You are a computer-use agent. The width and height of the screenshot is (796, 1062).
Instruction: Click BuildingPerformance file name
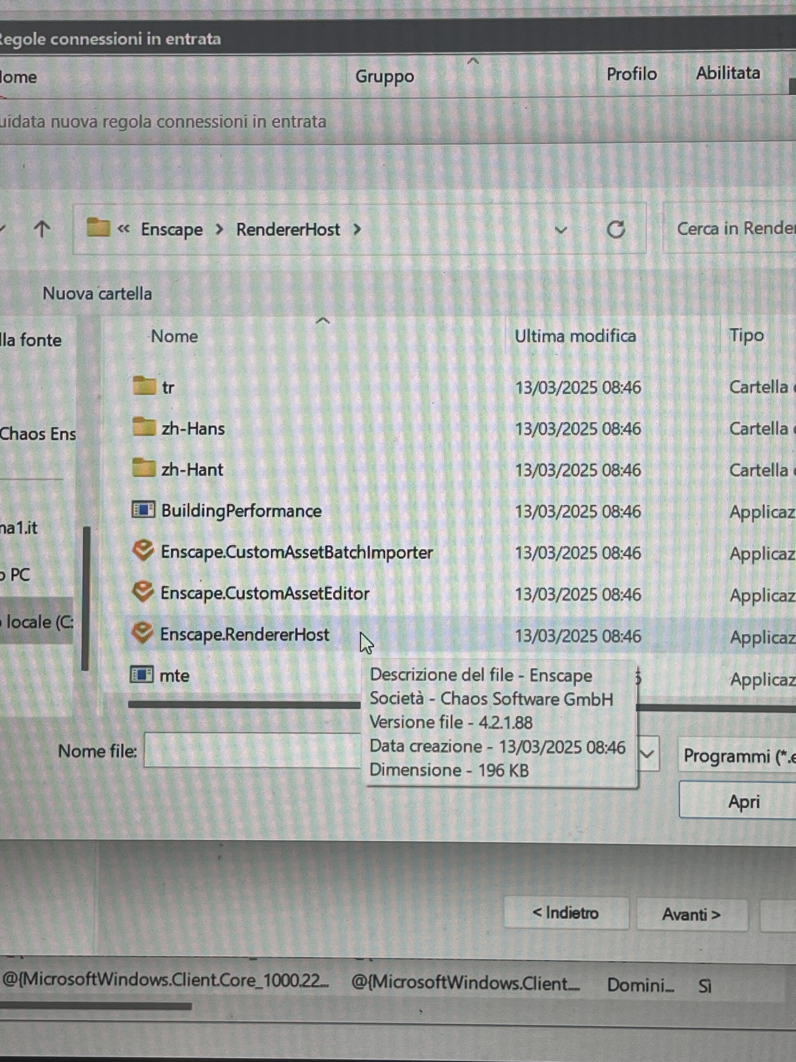tap(241, 511)
